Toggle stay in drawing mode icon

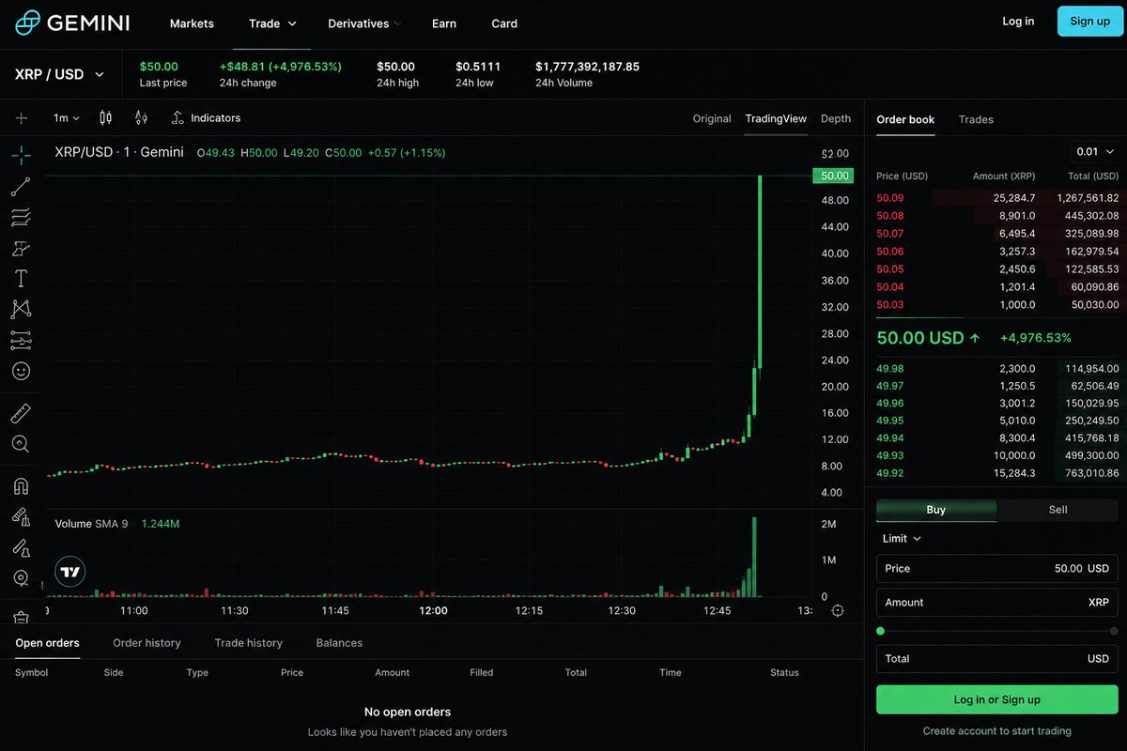pyautogui.click(x=21, y=516)
